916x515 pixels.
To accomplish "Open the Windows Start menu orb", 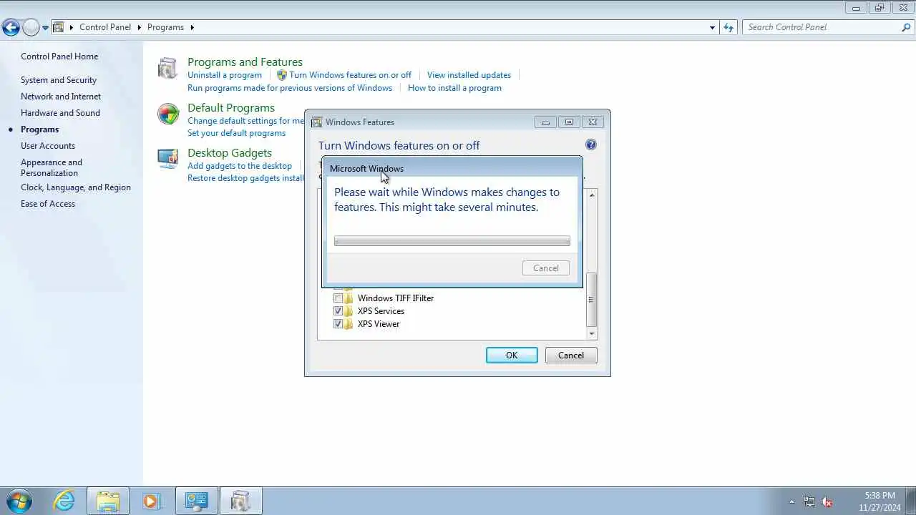I will click(x=19, y=501).
